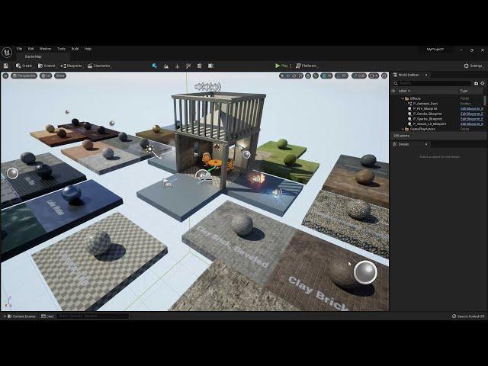Viewport: 488px width, 366px height.
Task: Switch to Foliage mode icon
Action: pyautogui.click(x=178, y=66)
